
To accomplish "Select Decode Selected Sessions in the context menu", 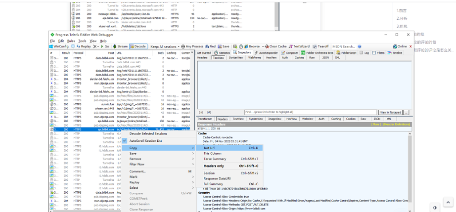I will click(158, 134).
